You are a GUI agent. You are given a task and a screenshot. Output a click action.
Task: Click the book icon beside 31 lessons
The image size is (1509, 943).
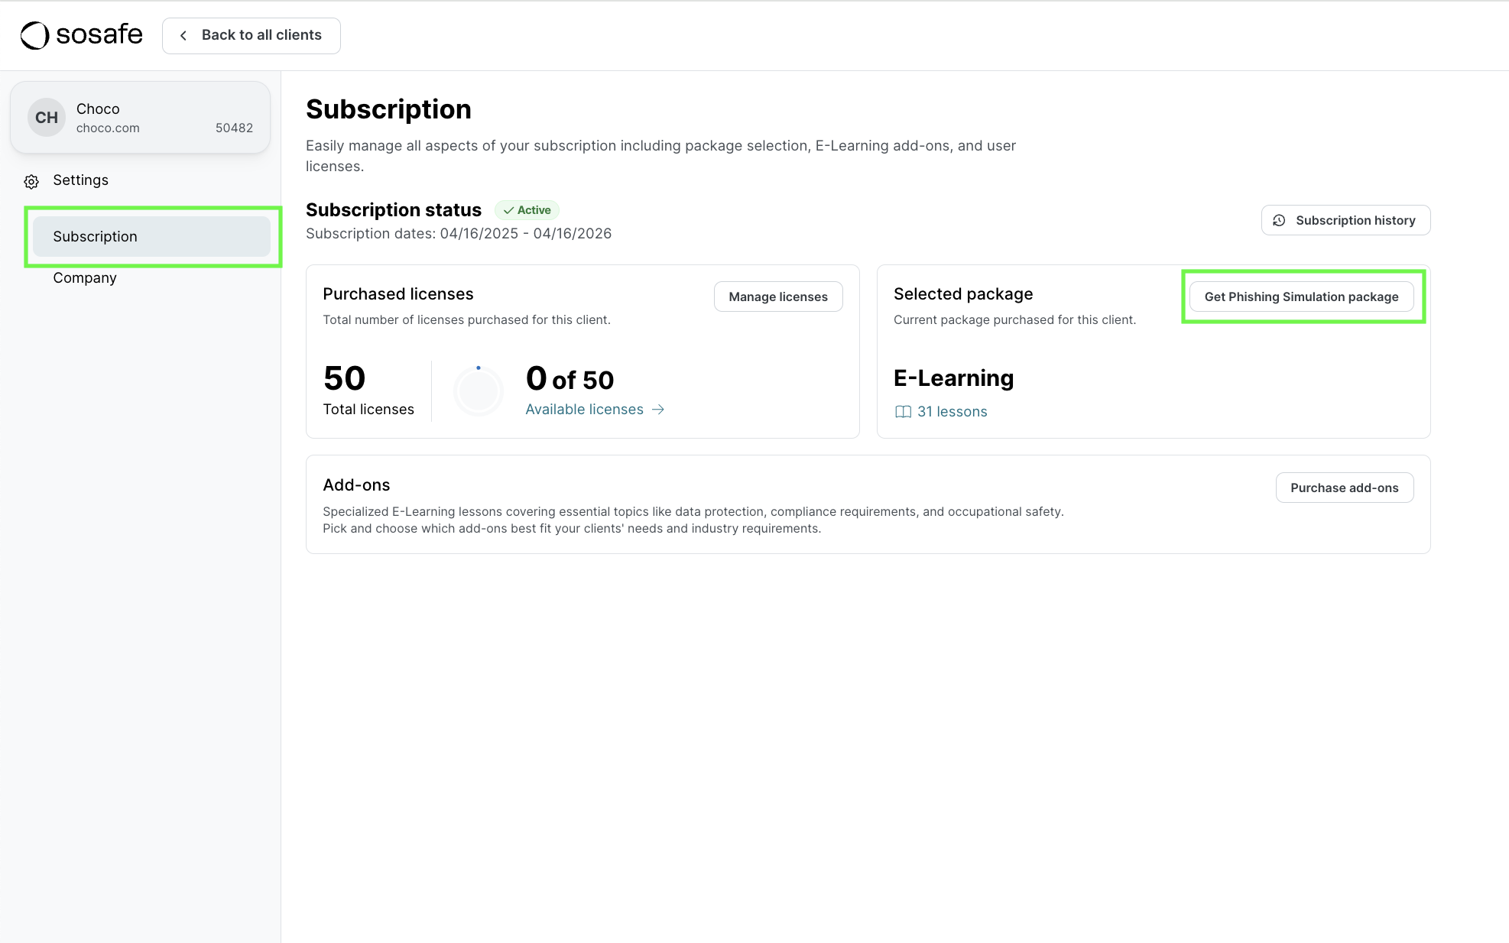[903, 411]
